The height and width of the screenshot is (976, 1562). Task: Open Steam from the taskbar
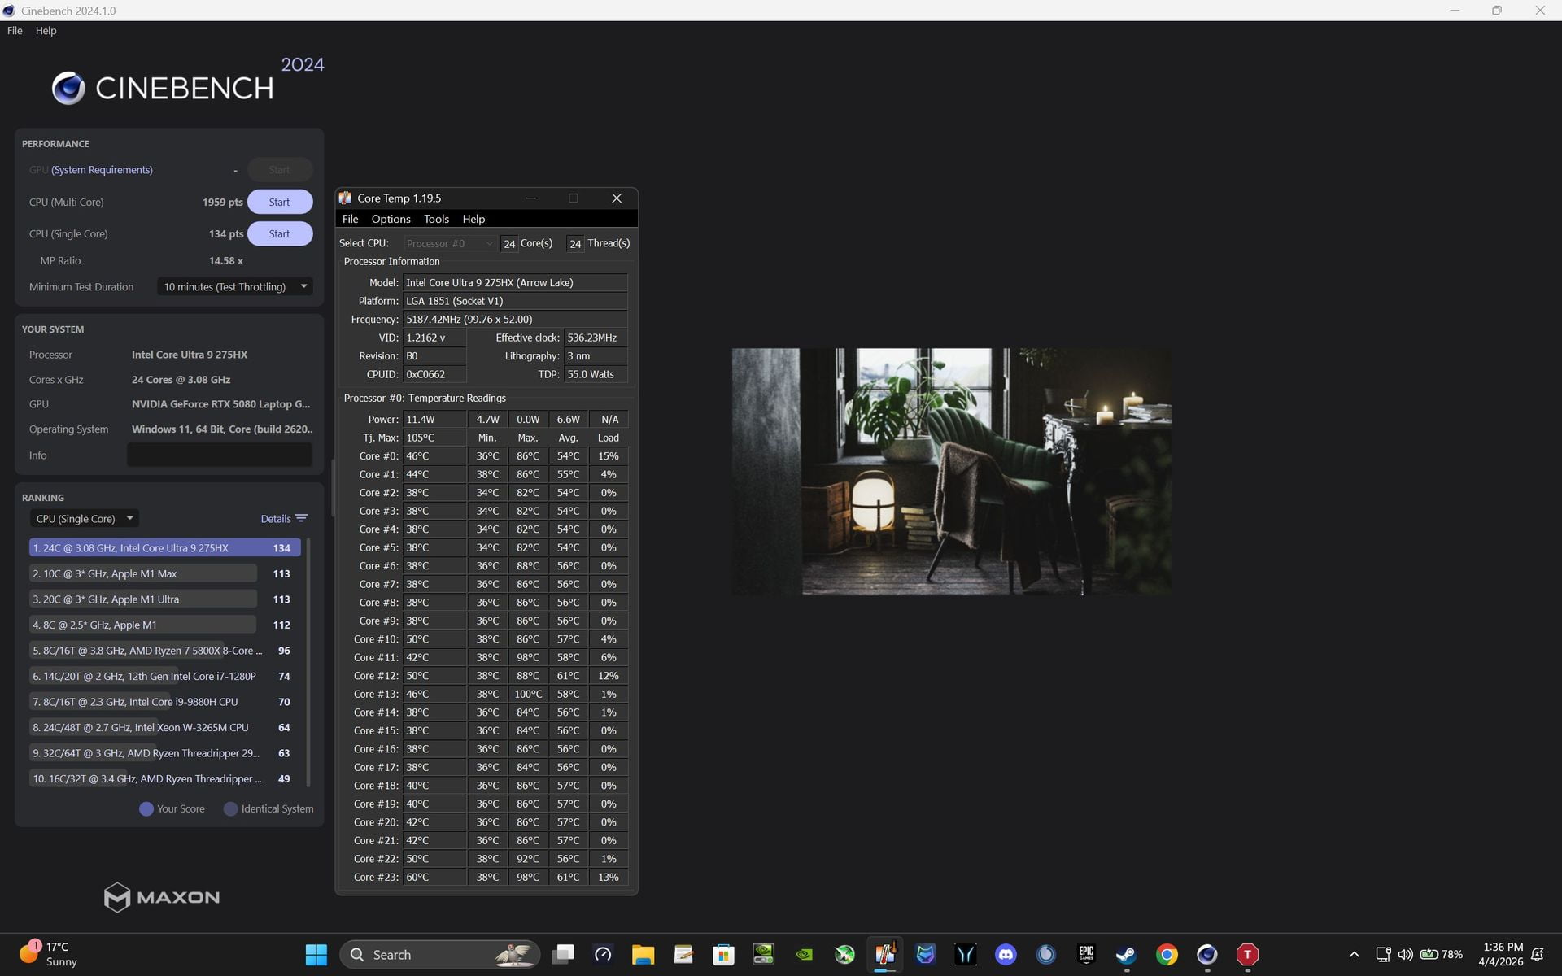click(1126, 954)
